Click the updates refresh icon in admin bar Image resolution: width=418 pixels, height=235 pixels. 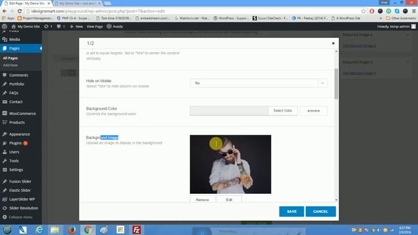point(46,26)
